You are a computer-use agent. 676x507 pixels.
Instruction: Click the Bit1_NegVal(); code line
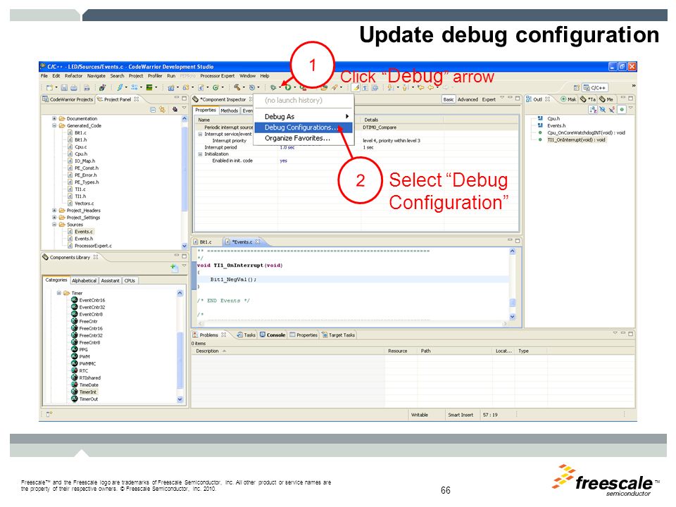[x=233, y=280]
